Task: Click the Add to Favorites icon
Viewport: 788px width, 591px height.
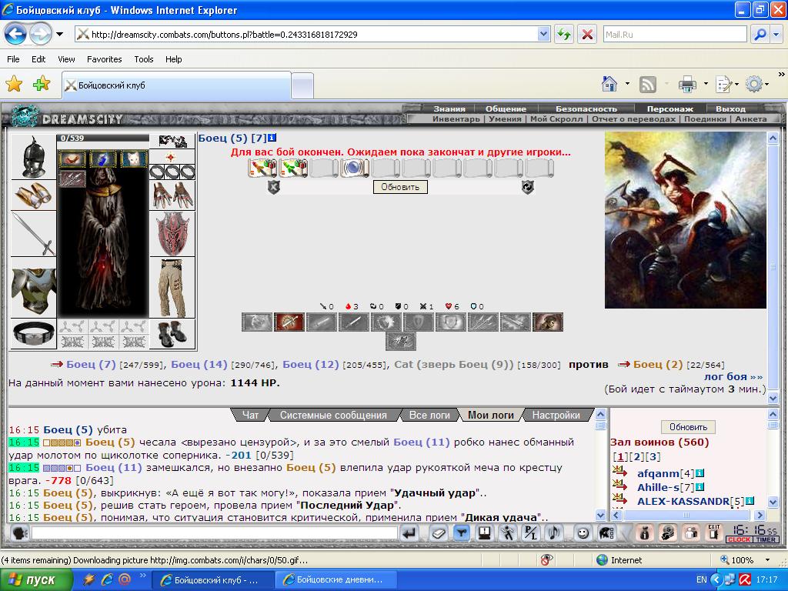Action: [42, 84]
